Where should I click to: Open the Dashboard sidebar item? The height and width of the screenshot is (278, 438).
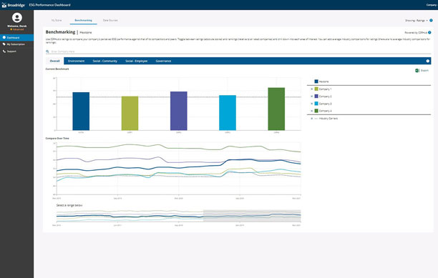click(16, 37)
